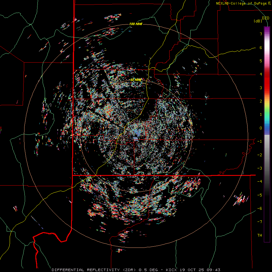This screenshot has width=272, height=272.
Task: Select the 19 OCT 25 date in the caption
Action: pyautogui.click(x=193, y=270)
